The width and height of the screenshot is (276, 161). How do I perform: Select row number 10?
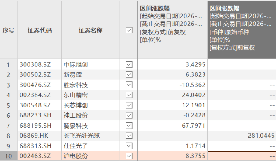[x=8, y=156]
